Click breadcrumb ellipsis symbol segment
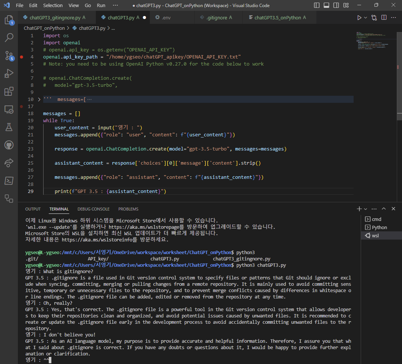Image resolution: width=402 pixels, height=364 pixels. pos(113,28)
